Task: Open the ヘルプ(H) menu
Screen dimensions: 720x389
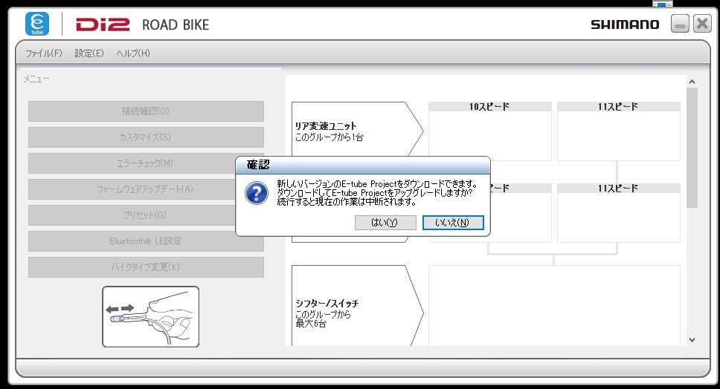Action: [x=133, y=53]
